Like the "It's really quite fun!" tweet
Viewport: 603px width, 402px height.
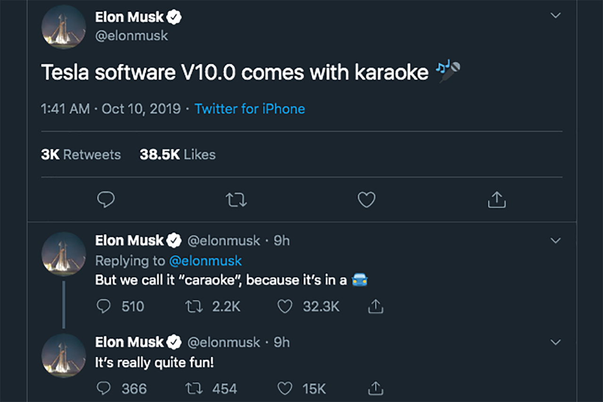[x=285, y=388]
